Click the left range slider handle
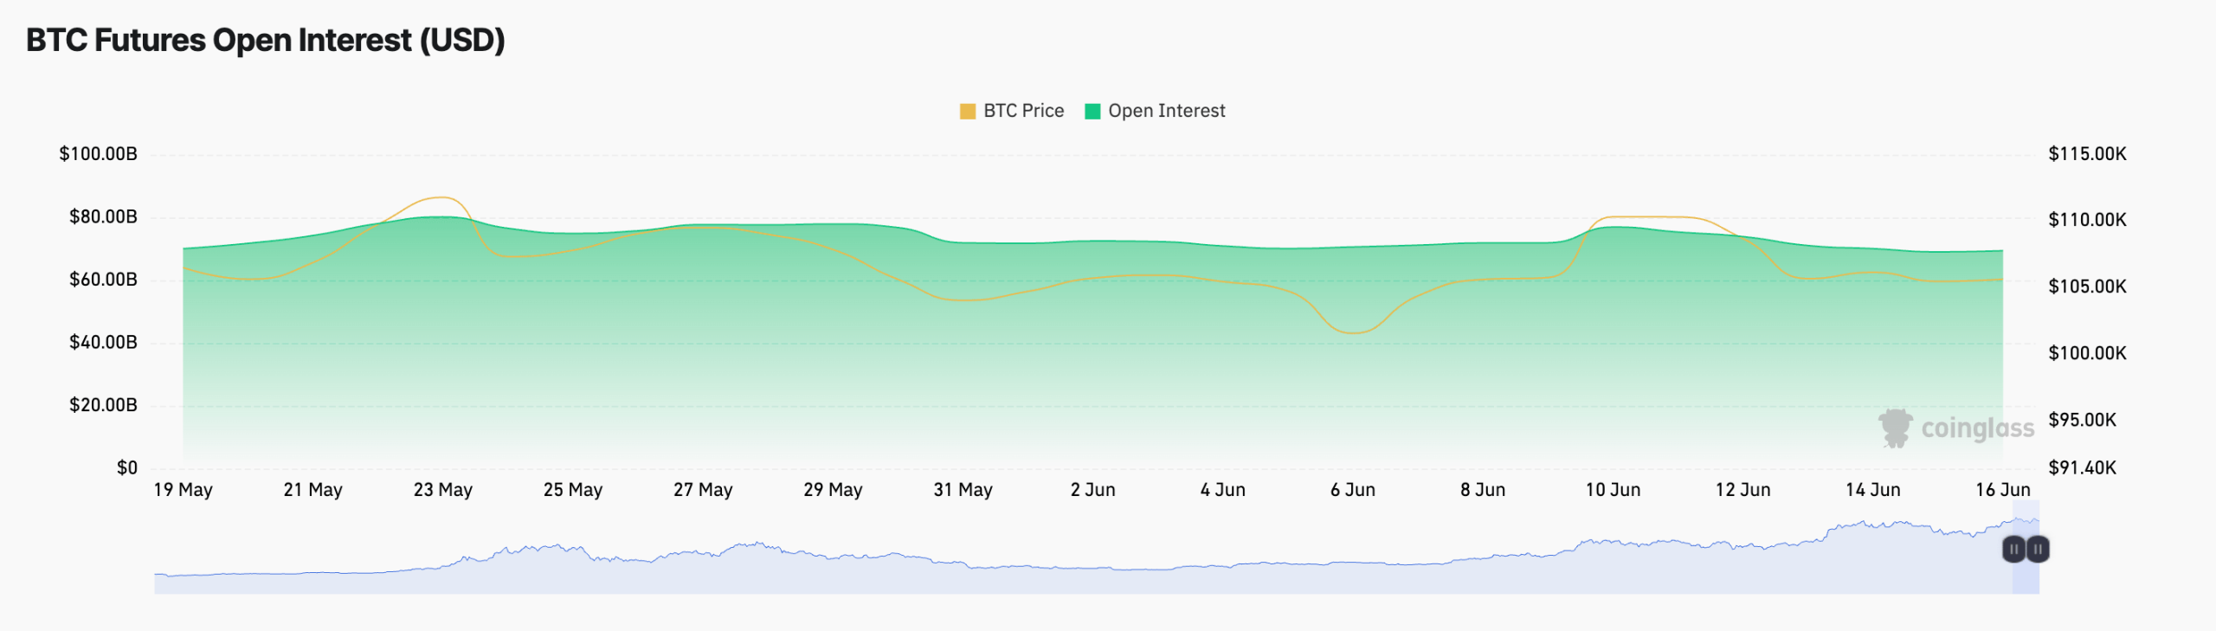 [x=2013, y=549]
